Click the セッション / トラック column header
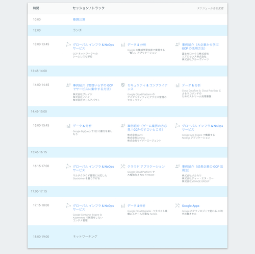Image resolution: width=255 pixels, height=254 pixels. [x=89, y=8]
